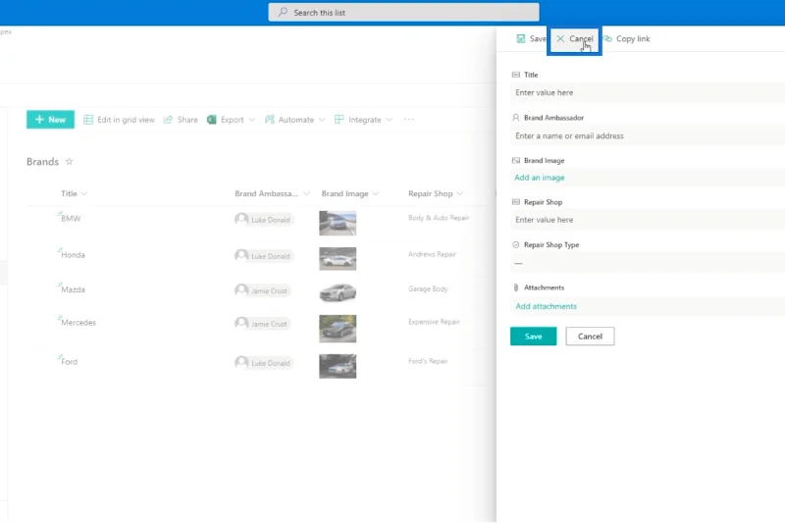Click Andrews Repair cell
The width and height of the screenshot is (785, 523).
pyautogui.click(x=432, y=254)
